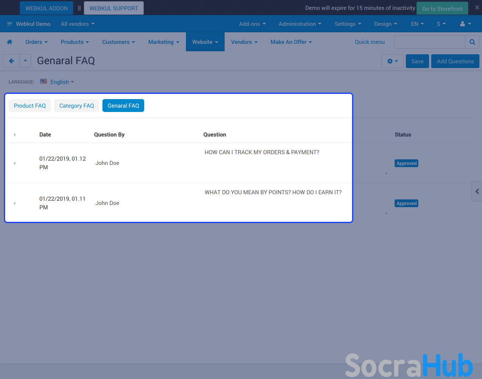Screen dimensions: 482x379
Task: Expand the points question row
Action: [x=15, y=203]
